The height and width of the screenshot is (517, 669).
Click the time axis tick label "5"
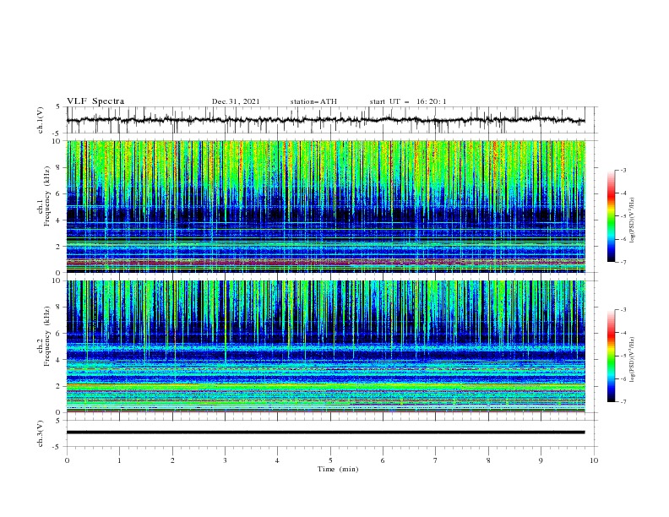[330, 460]
